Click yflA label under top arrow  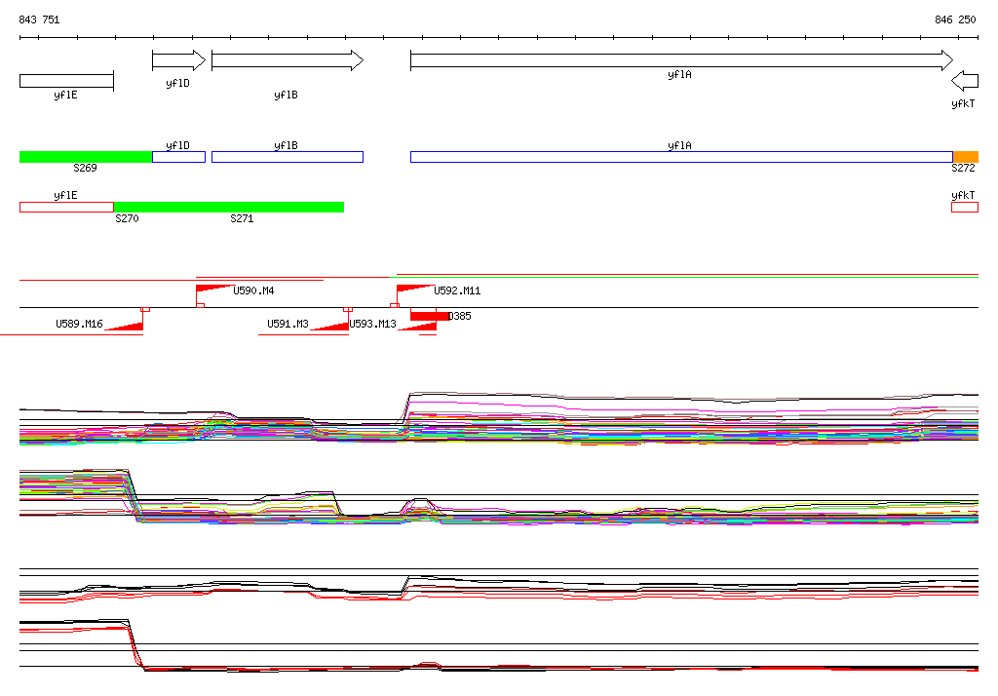point(679,74)
